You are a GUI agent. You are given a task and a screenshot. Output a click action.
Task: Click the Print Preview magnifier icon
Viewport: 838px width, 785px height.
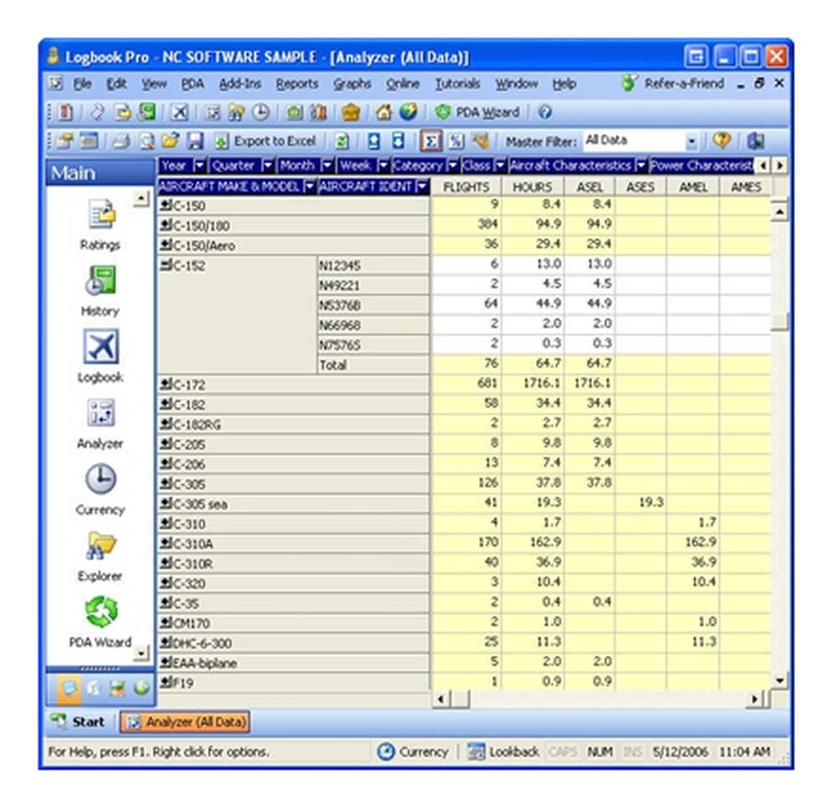147,141
